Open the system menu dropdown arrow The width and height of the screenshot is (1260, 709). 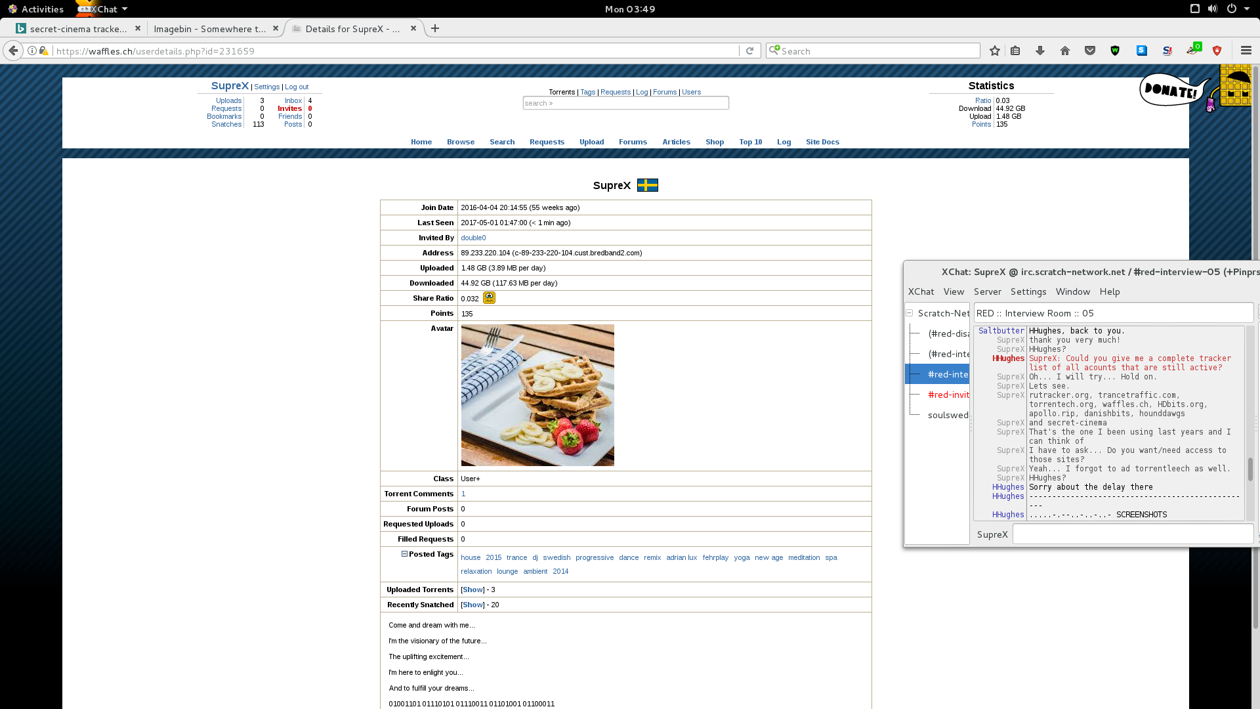coord(1247,9)
